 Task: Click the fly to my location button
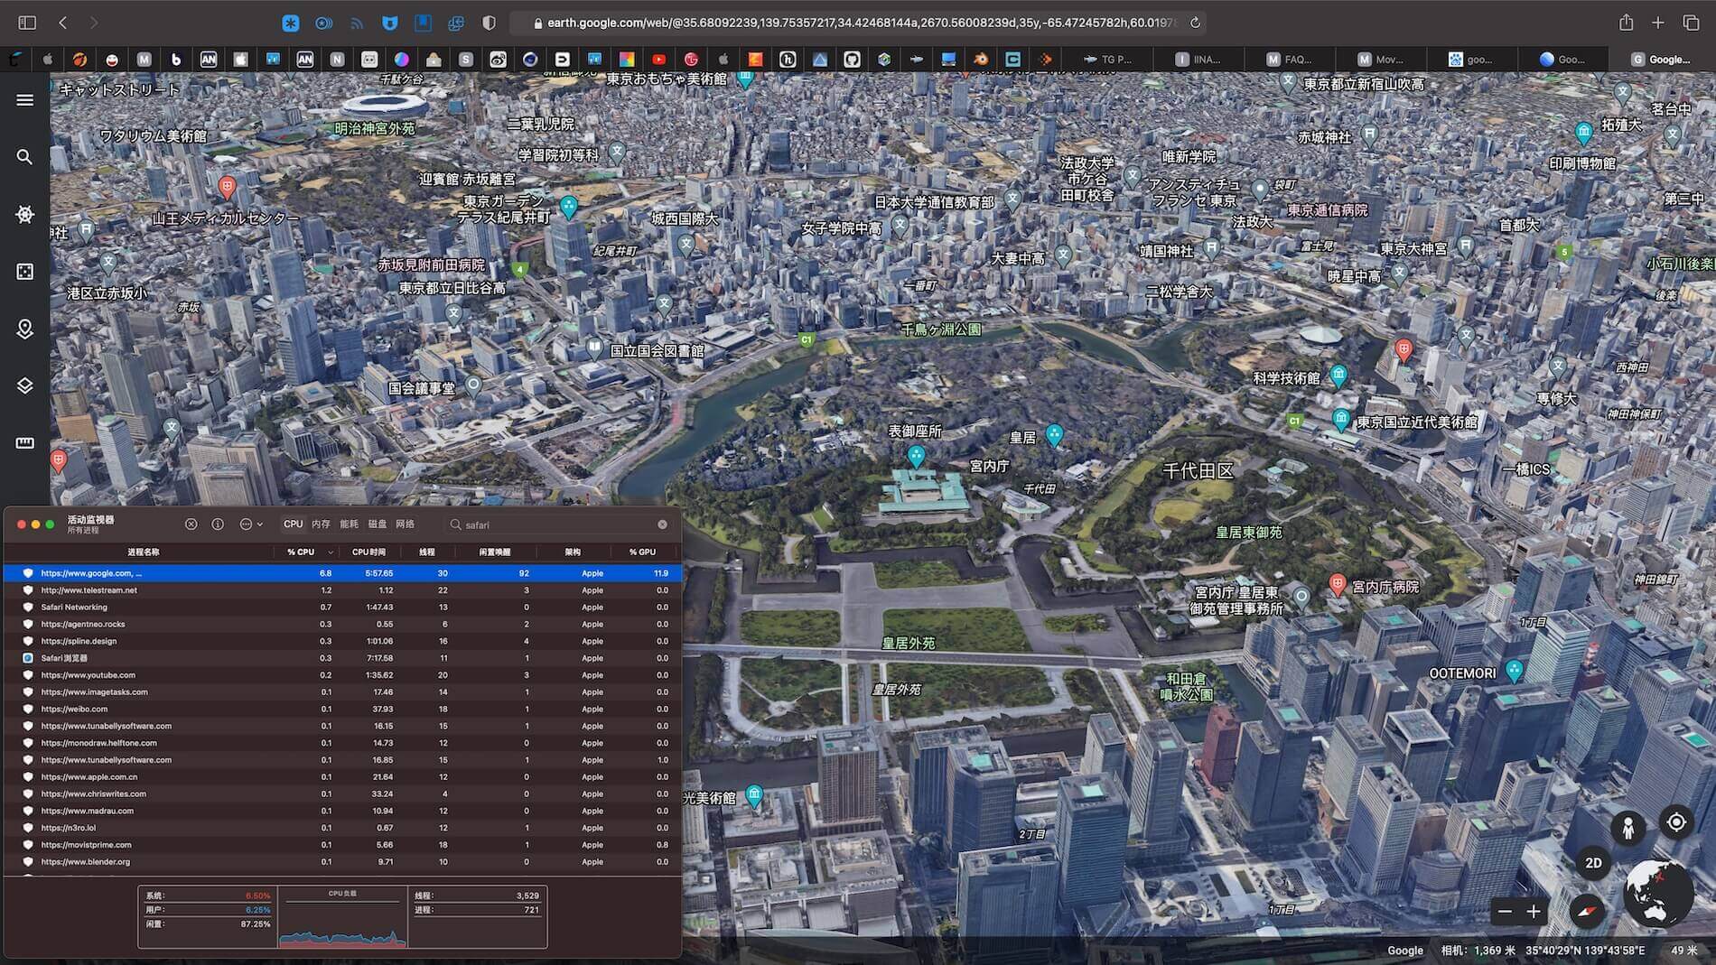(x=1676, y=822)
